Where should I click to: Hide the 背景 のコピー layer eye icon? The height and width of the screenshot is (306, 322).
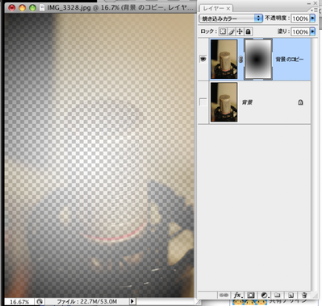[x=203, y=59]
